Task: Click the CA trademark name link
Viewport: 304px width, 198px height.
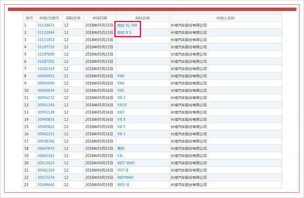Action: coord(120,156)
